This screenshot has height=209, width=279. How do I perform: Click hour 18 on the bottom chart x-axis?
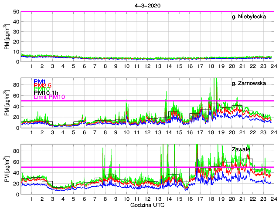tap(210, 199)
